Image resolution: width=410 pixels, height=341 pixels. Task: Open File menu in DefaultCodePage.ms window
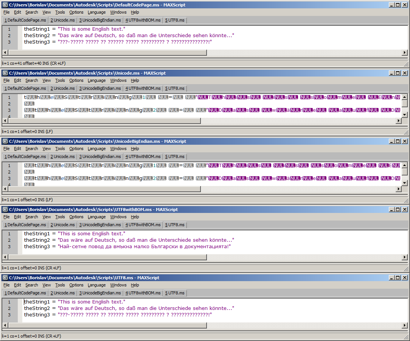pos(6,12)
